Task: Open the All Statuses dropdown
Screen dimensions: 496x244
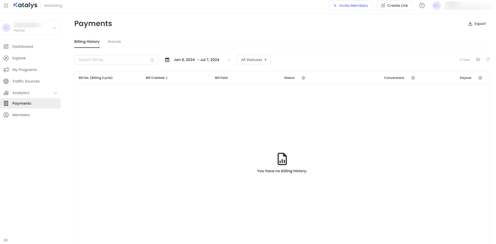Action: (x=254, y=60)
